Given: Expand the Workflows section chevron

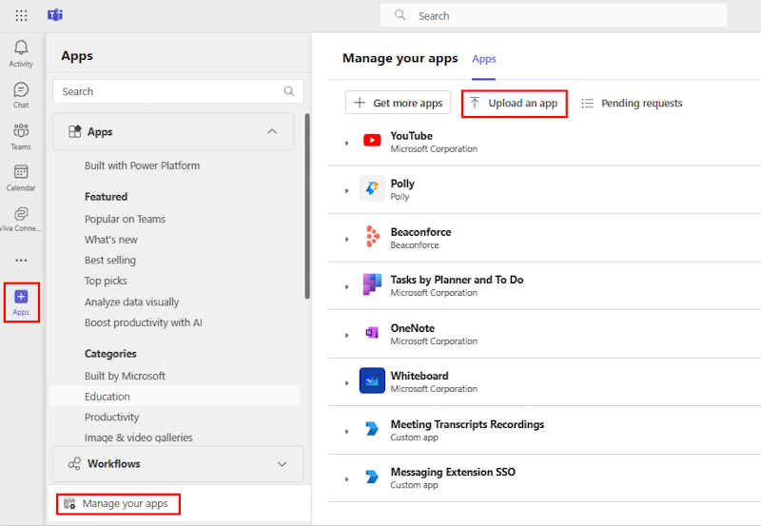Looking at the screenshot, I should 282,464.
